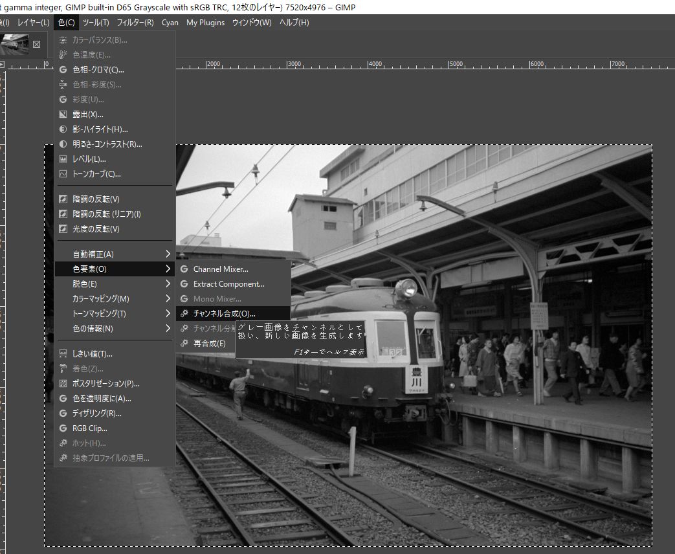
Task: Open トーンカーブ(C)... menu entry
Action: click(x=115, y=174)
